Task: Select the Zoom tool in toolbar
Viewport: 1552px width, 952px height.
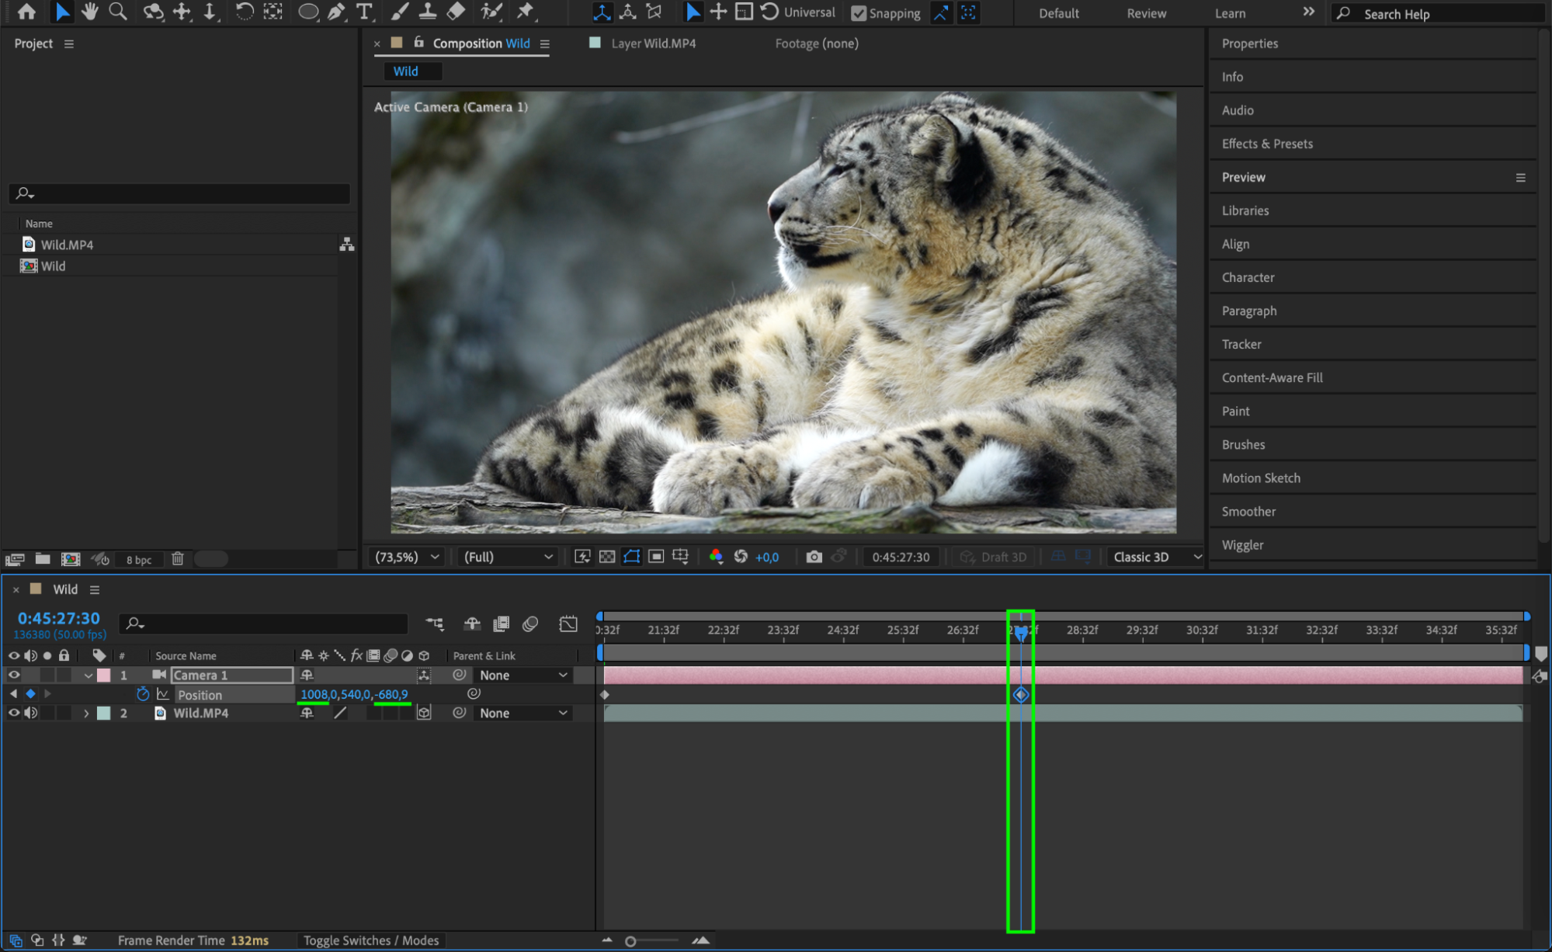Action: pyautogui.click(x=118, y=12)
